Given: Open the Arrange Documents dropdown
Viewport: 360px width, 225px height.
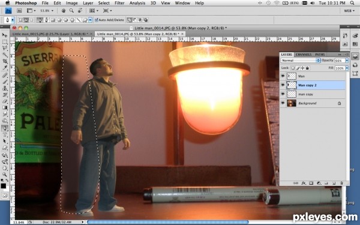Looking at the screenshot, I should pos(94,11).
